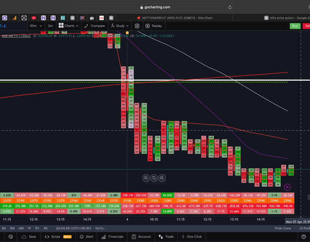The image size is (310, 242).
Task: Click the red Sell button
Action: 306,26
